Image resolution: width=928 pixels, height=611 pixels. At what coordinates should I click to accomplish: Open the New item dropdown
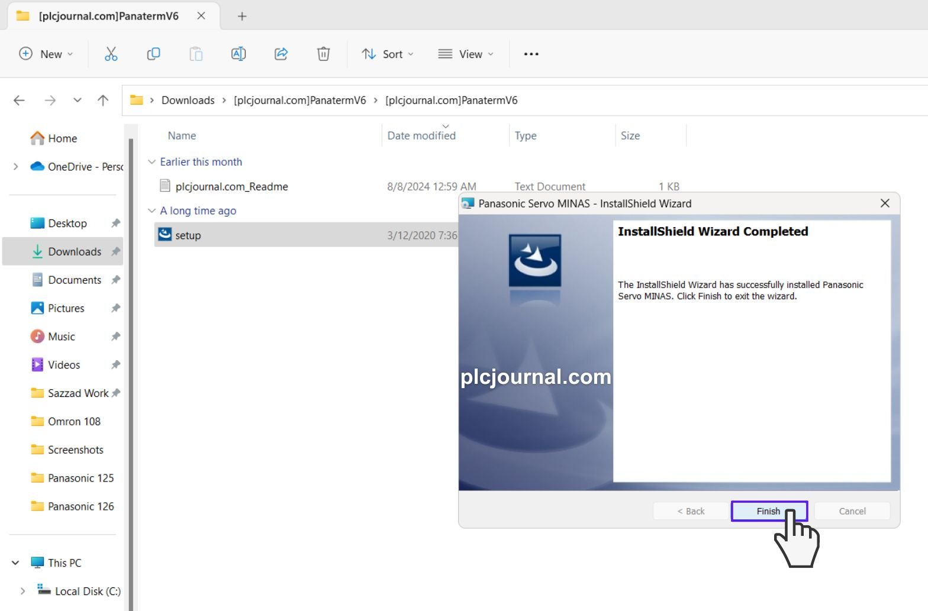(46, 54)
